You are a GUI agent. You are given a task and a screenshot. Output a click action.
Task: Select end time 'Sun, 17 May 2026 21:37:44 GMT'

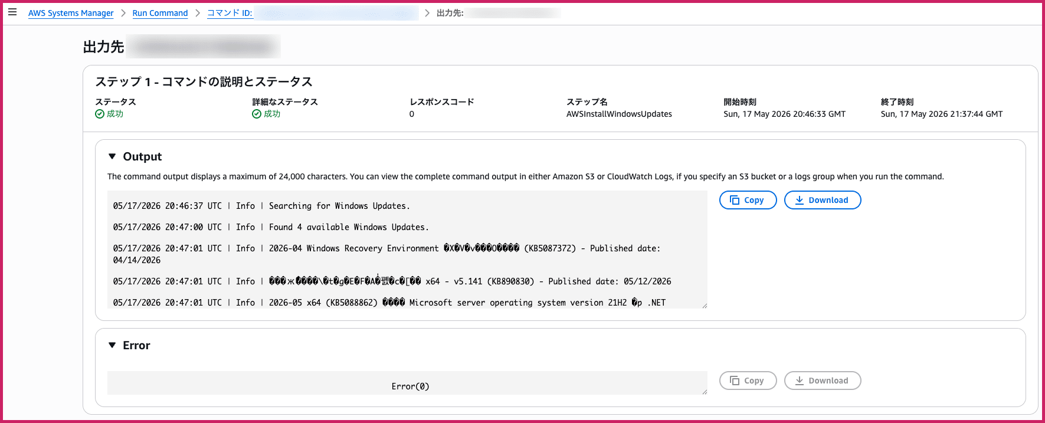coord(942,114)
